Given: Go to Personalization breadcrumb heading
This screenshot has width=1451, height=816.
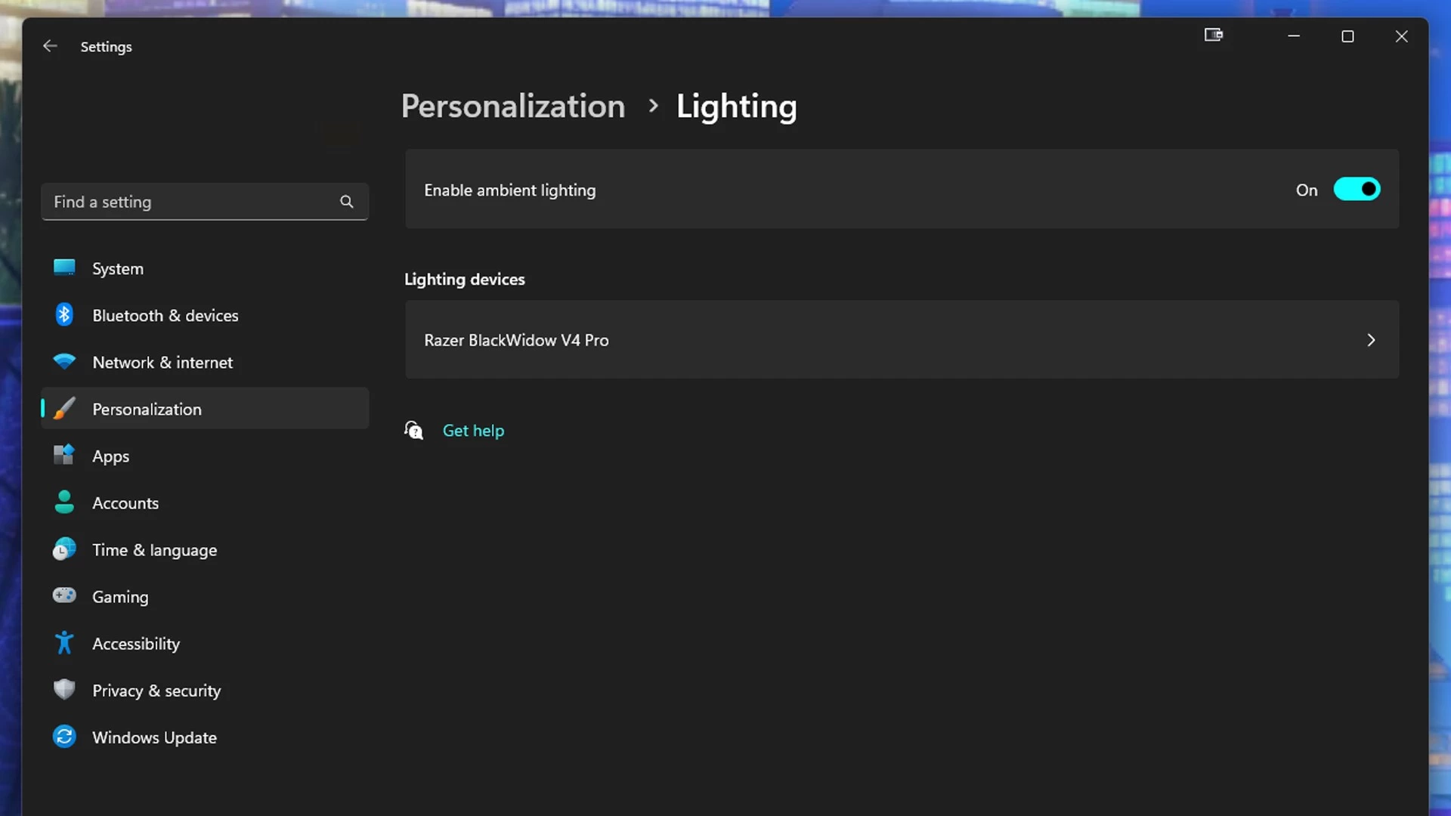Looking at the screenshot, I should point(513,107).
